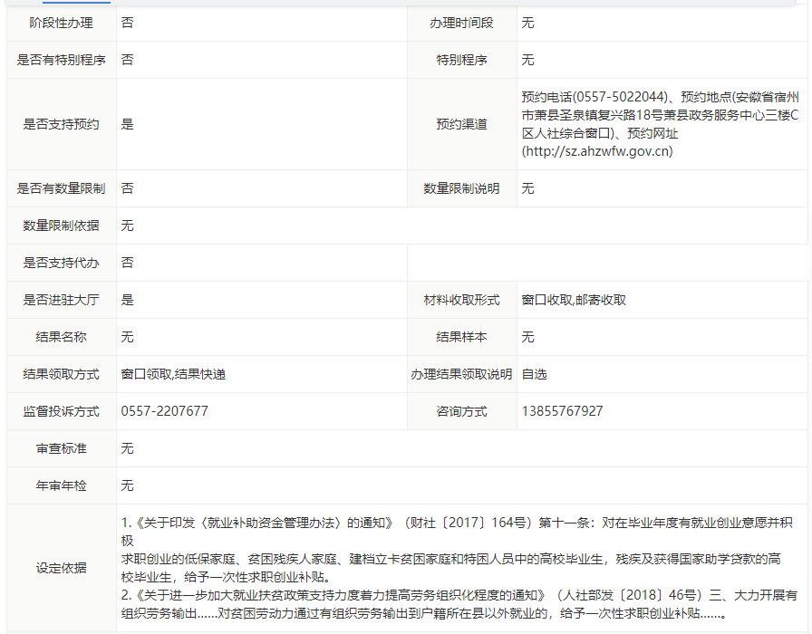Click the 预约渠道 label cell
The height and width of the screenshot is (634, 812).
coord(461,124)
